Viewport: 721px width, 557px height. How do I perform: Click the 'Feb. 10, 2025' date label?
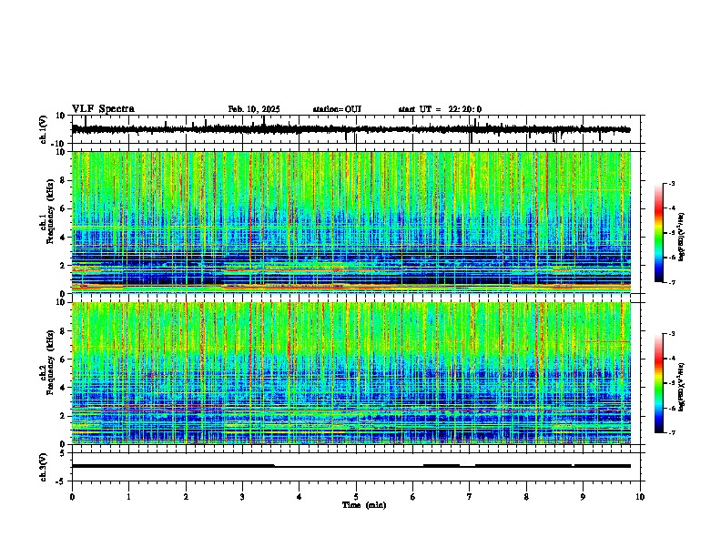254,109
